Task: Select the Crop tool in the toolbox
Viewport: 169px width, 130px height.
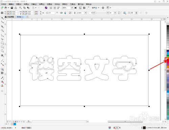Action: [x=2, y=26]
